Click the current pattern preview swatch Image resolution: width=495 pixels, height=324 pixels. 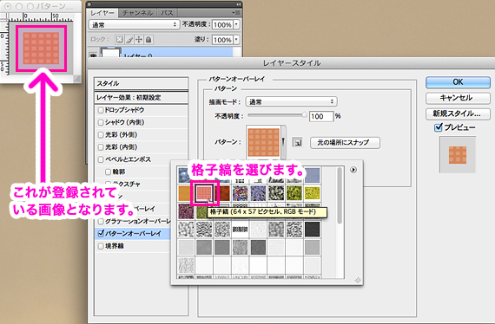pos(264,142)
